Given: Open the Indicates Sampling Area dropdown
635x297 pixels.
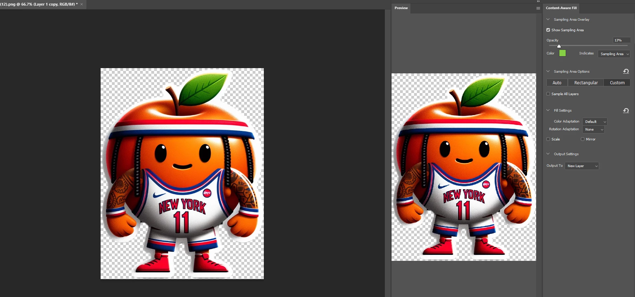Looking at the screenshot, I should (x=614, y=54).
